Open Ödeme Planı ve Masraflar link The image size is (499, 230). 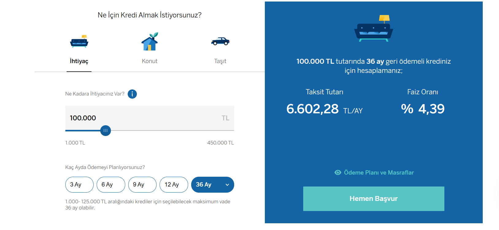(x=379, y=173)
